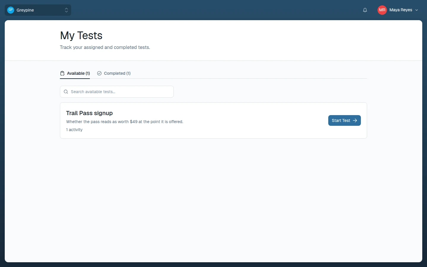Expand the Greypine workspace switcher
The height and width of the screenshot is (267, 427).
point(38,10)
